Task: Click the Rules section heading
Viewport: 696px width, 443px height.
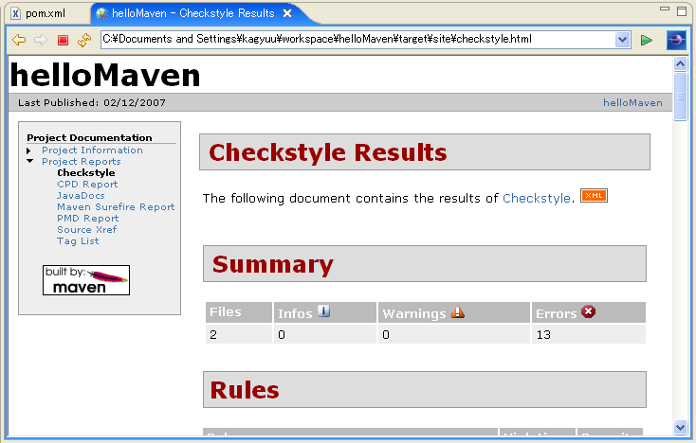Action: click(x=245, y=390)
